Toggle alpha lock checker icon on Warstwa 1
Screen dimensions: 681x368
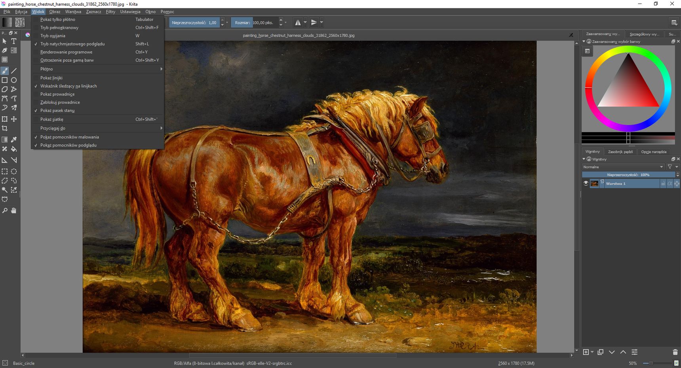click(x=677, y=183)
